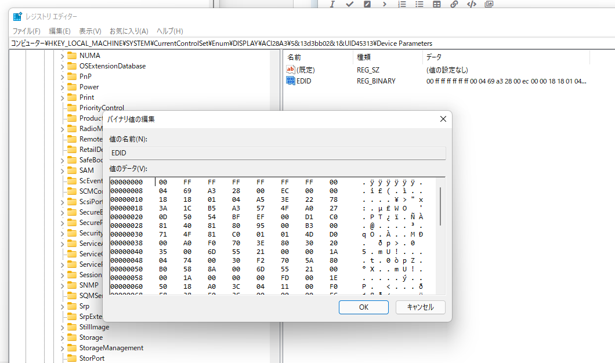Click the code block icon
Image resolution: width=615 pixels, height=363 pixels.
tap(471, 4)
